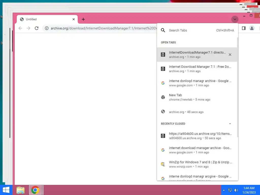The height and width of the screenshot is (195, 260).
Task: Open the 'interne donloqd managr archive' Google tab
Action: pyautogui.click(x=197, y=83)
